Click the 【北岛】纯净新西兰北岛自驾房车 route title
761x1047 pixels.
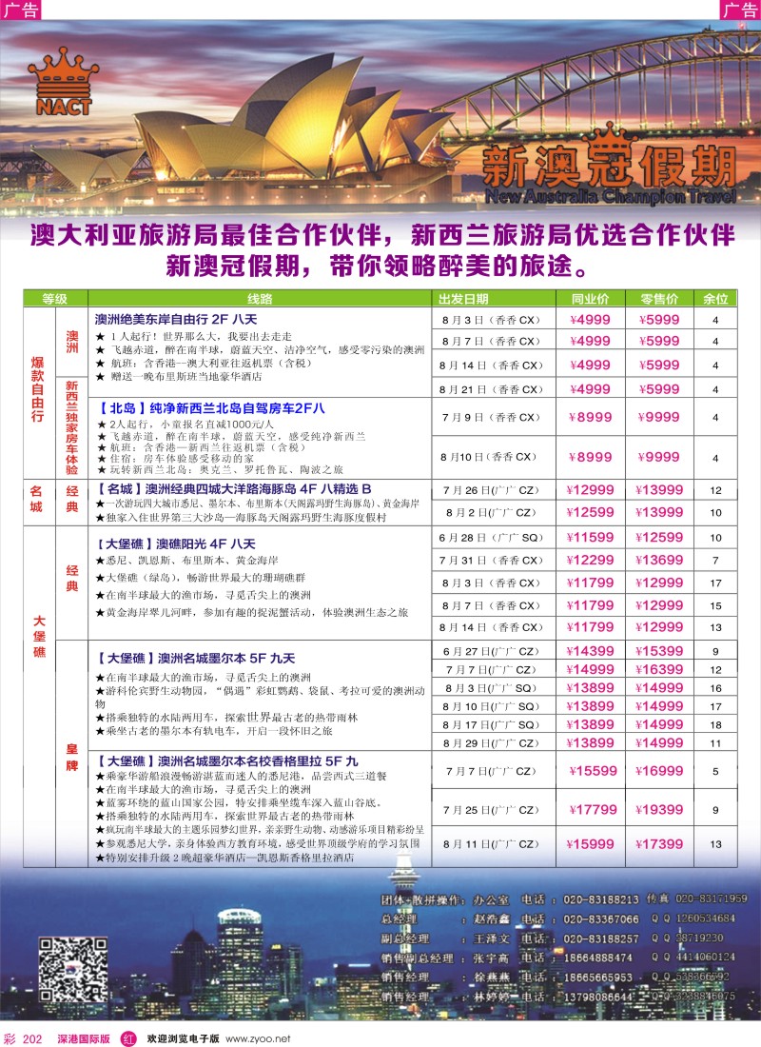click(211, 408)
